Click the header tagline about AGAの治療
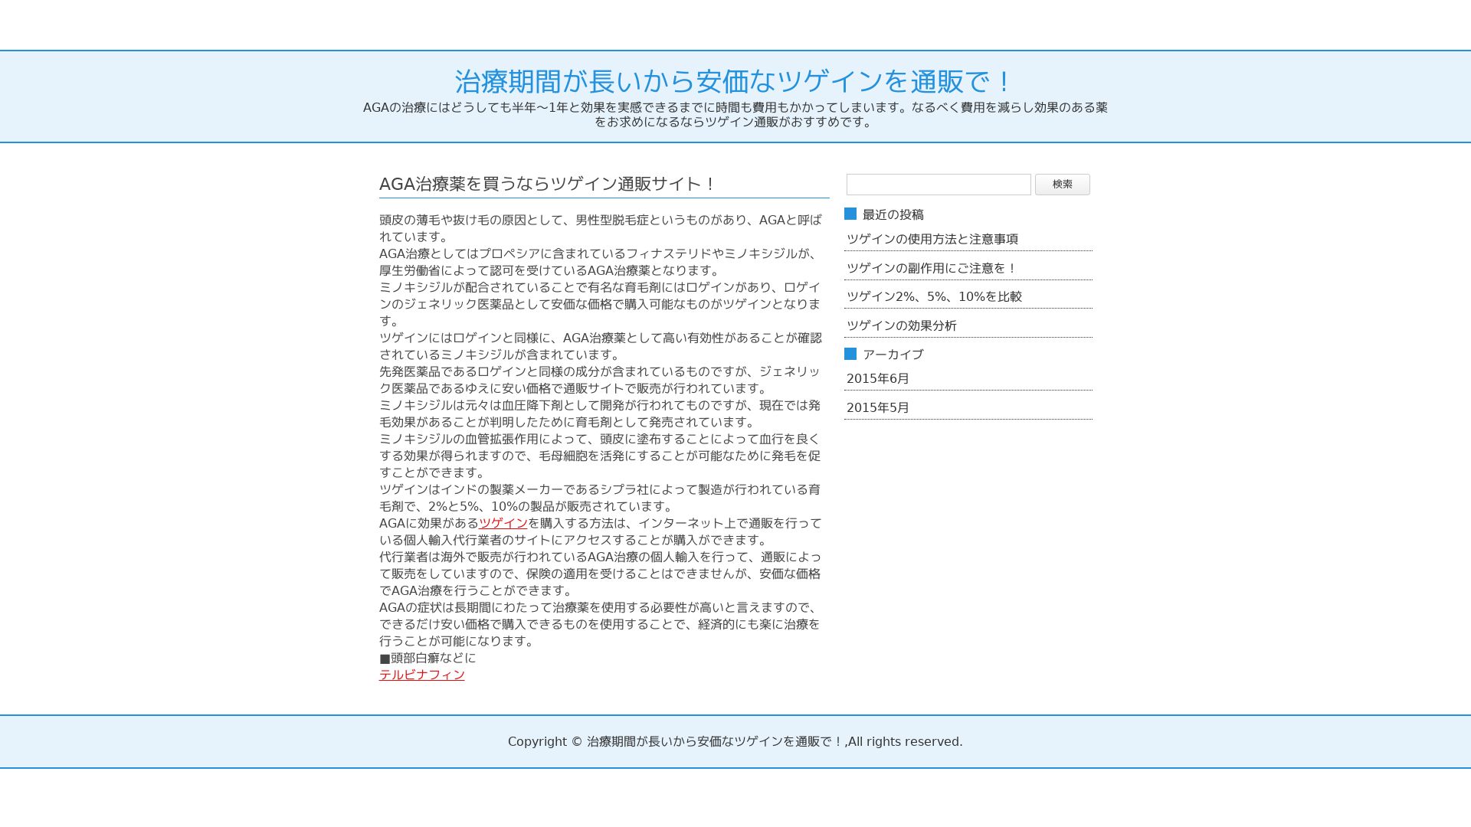This screenshot has width=1471, height=827. [734, 114]
